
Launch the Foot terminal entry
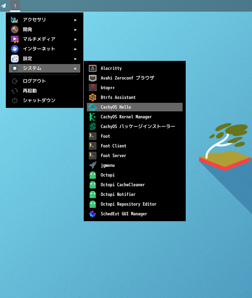[x=135, y=136]
